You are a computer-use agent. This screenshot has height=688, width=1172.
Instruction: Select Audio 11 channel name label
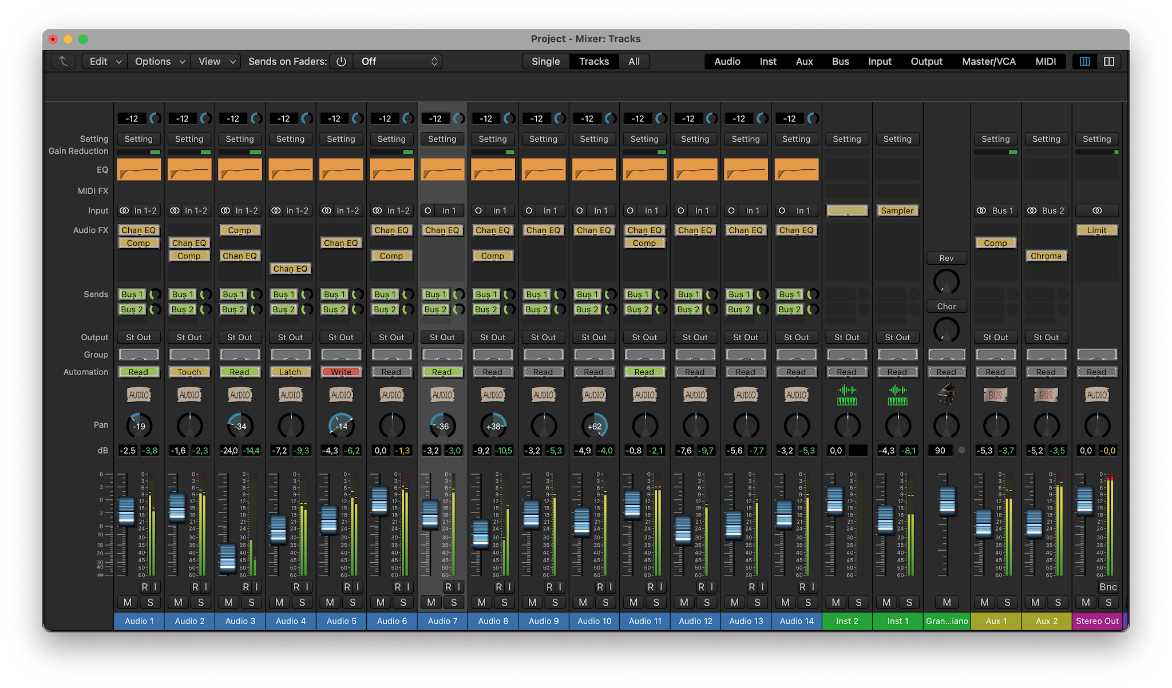point(645,621)
